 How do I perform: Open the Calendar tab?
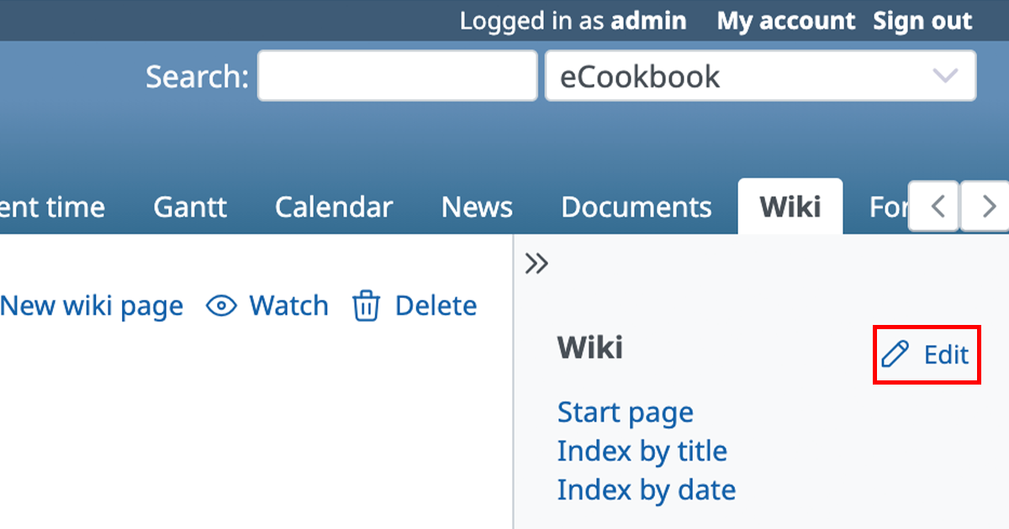click(334, 207)
